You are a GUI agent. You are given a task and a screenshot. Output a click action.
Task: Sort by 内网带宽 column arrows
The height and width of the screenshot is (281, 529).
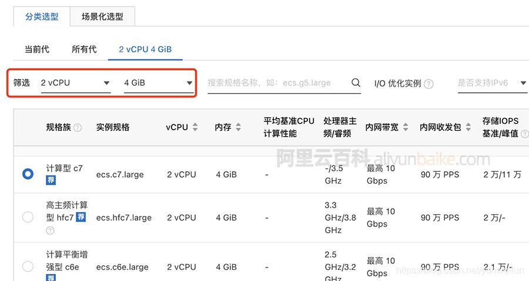coord(406,127)
